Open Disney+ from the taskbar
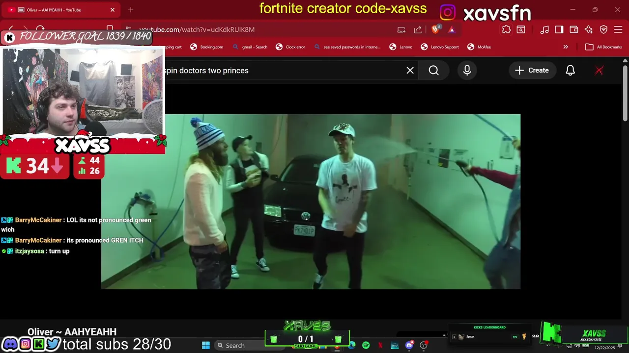629x353 pixels. [395, 346]
